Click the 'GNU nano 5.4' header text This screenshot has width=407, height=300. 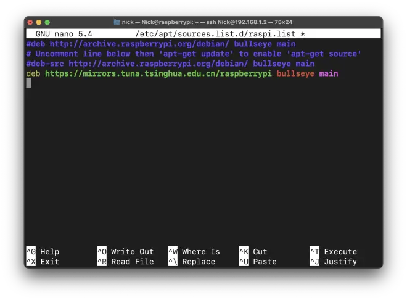click(x=64, y=34)
